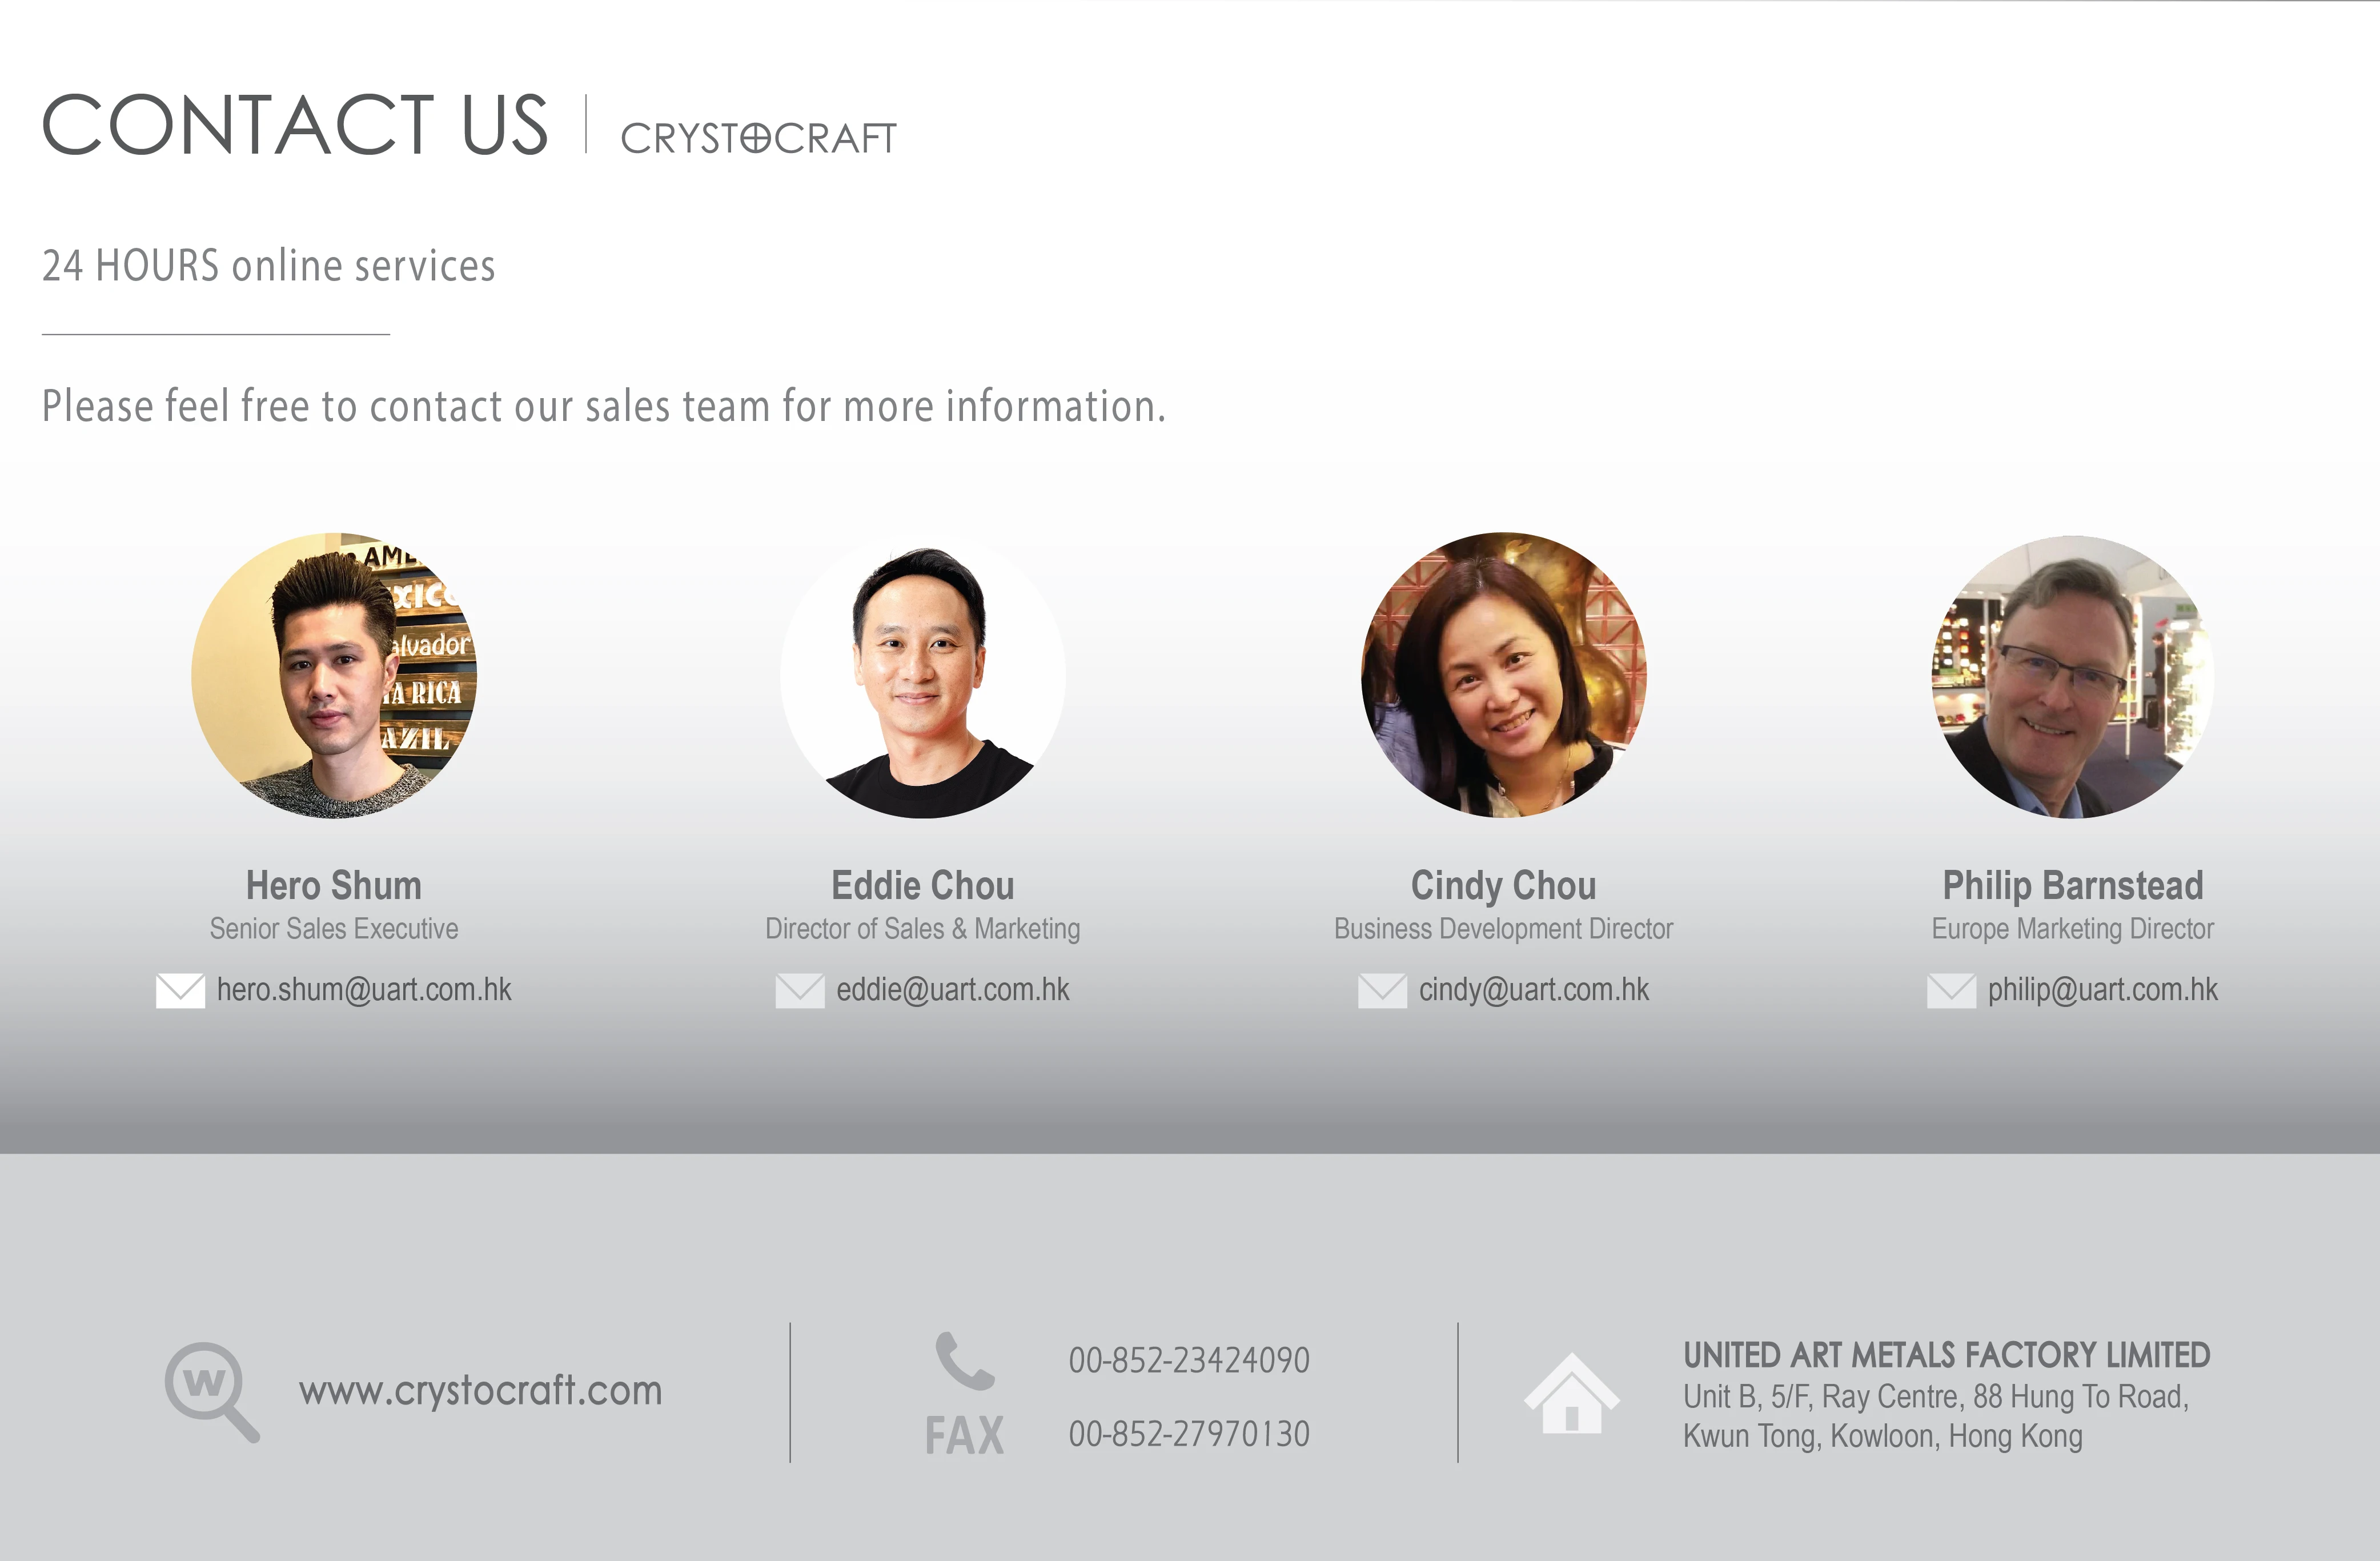Viewport: 2380px width, 1561px height.
Task: Click the telephone handset icon
Action: [x=964, y=1360]
